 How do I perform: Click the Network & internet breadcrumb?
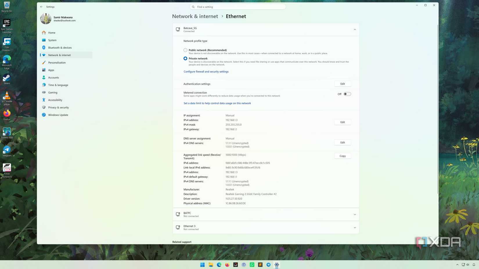point(195,16)
